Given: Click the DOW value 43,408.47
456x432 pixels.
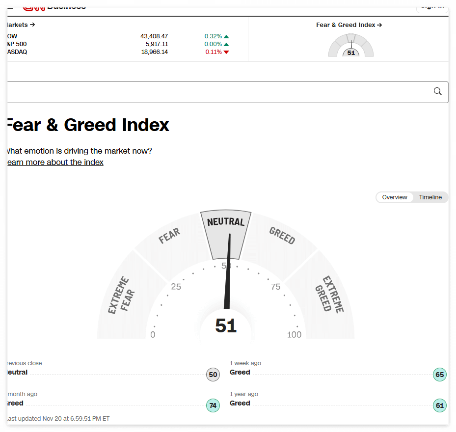Looking at the screenshot, I should 154,36.
